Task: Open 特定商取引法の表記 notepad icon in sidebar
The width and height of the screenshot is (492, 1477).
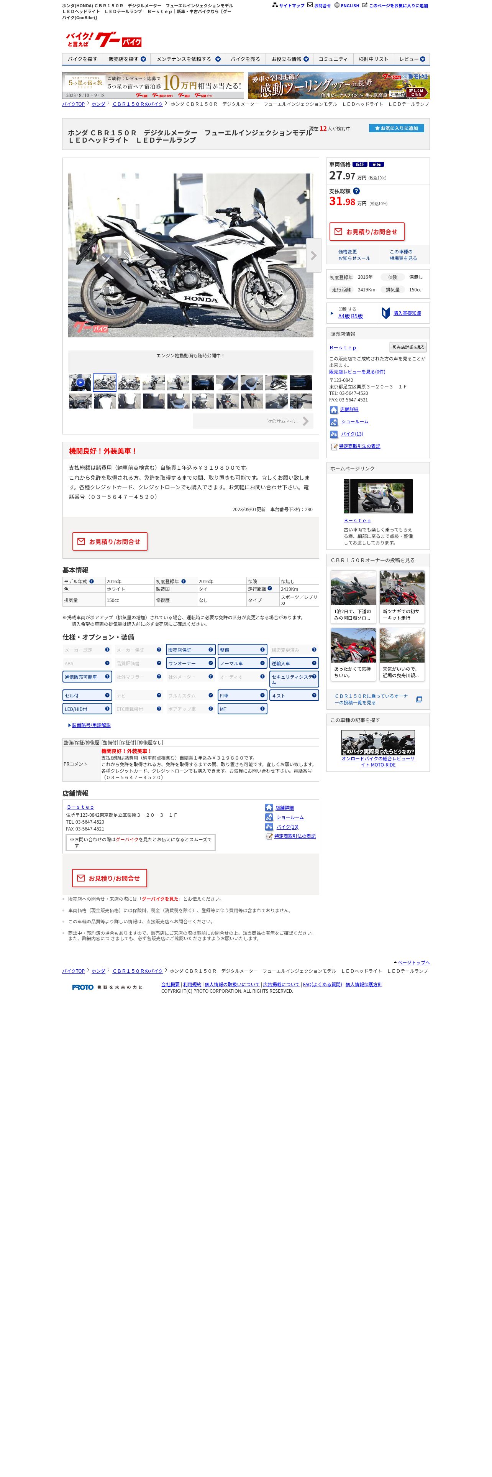Action: click(334, 447)
